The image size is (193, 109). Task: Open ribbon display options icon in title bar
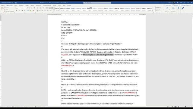coord(181,3)
